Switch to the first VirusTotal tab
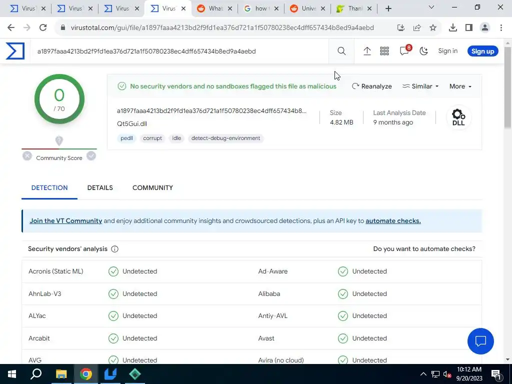512x384 pixels. pos(28,8)
